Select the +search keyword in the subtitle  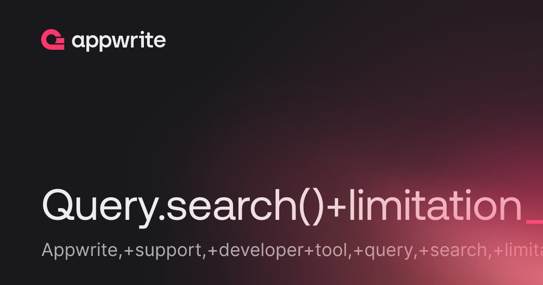tap(455, 250)
